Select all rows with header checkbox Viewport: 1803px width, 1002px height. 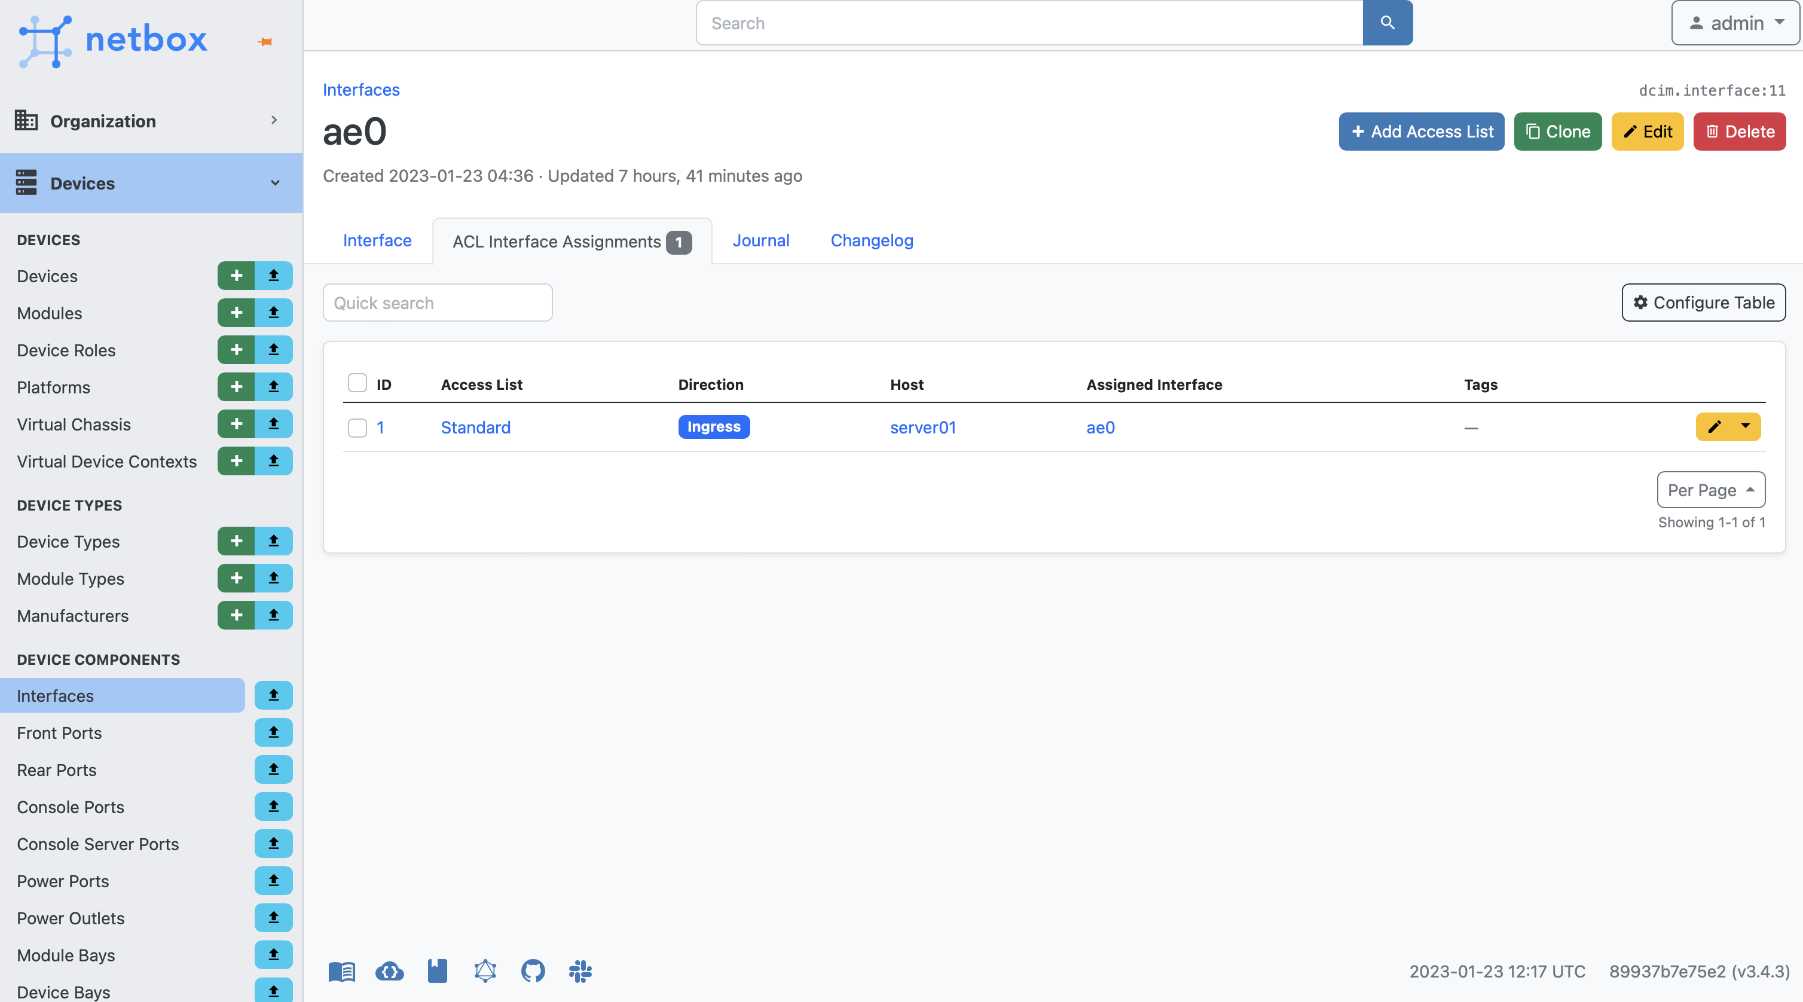pos(357,383)
